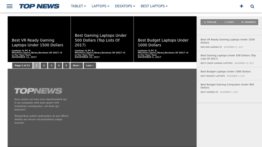Switch to the Latest tab

(x=229, y=22)
